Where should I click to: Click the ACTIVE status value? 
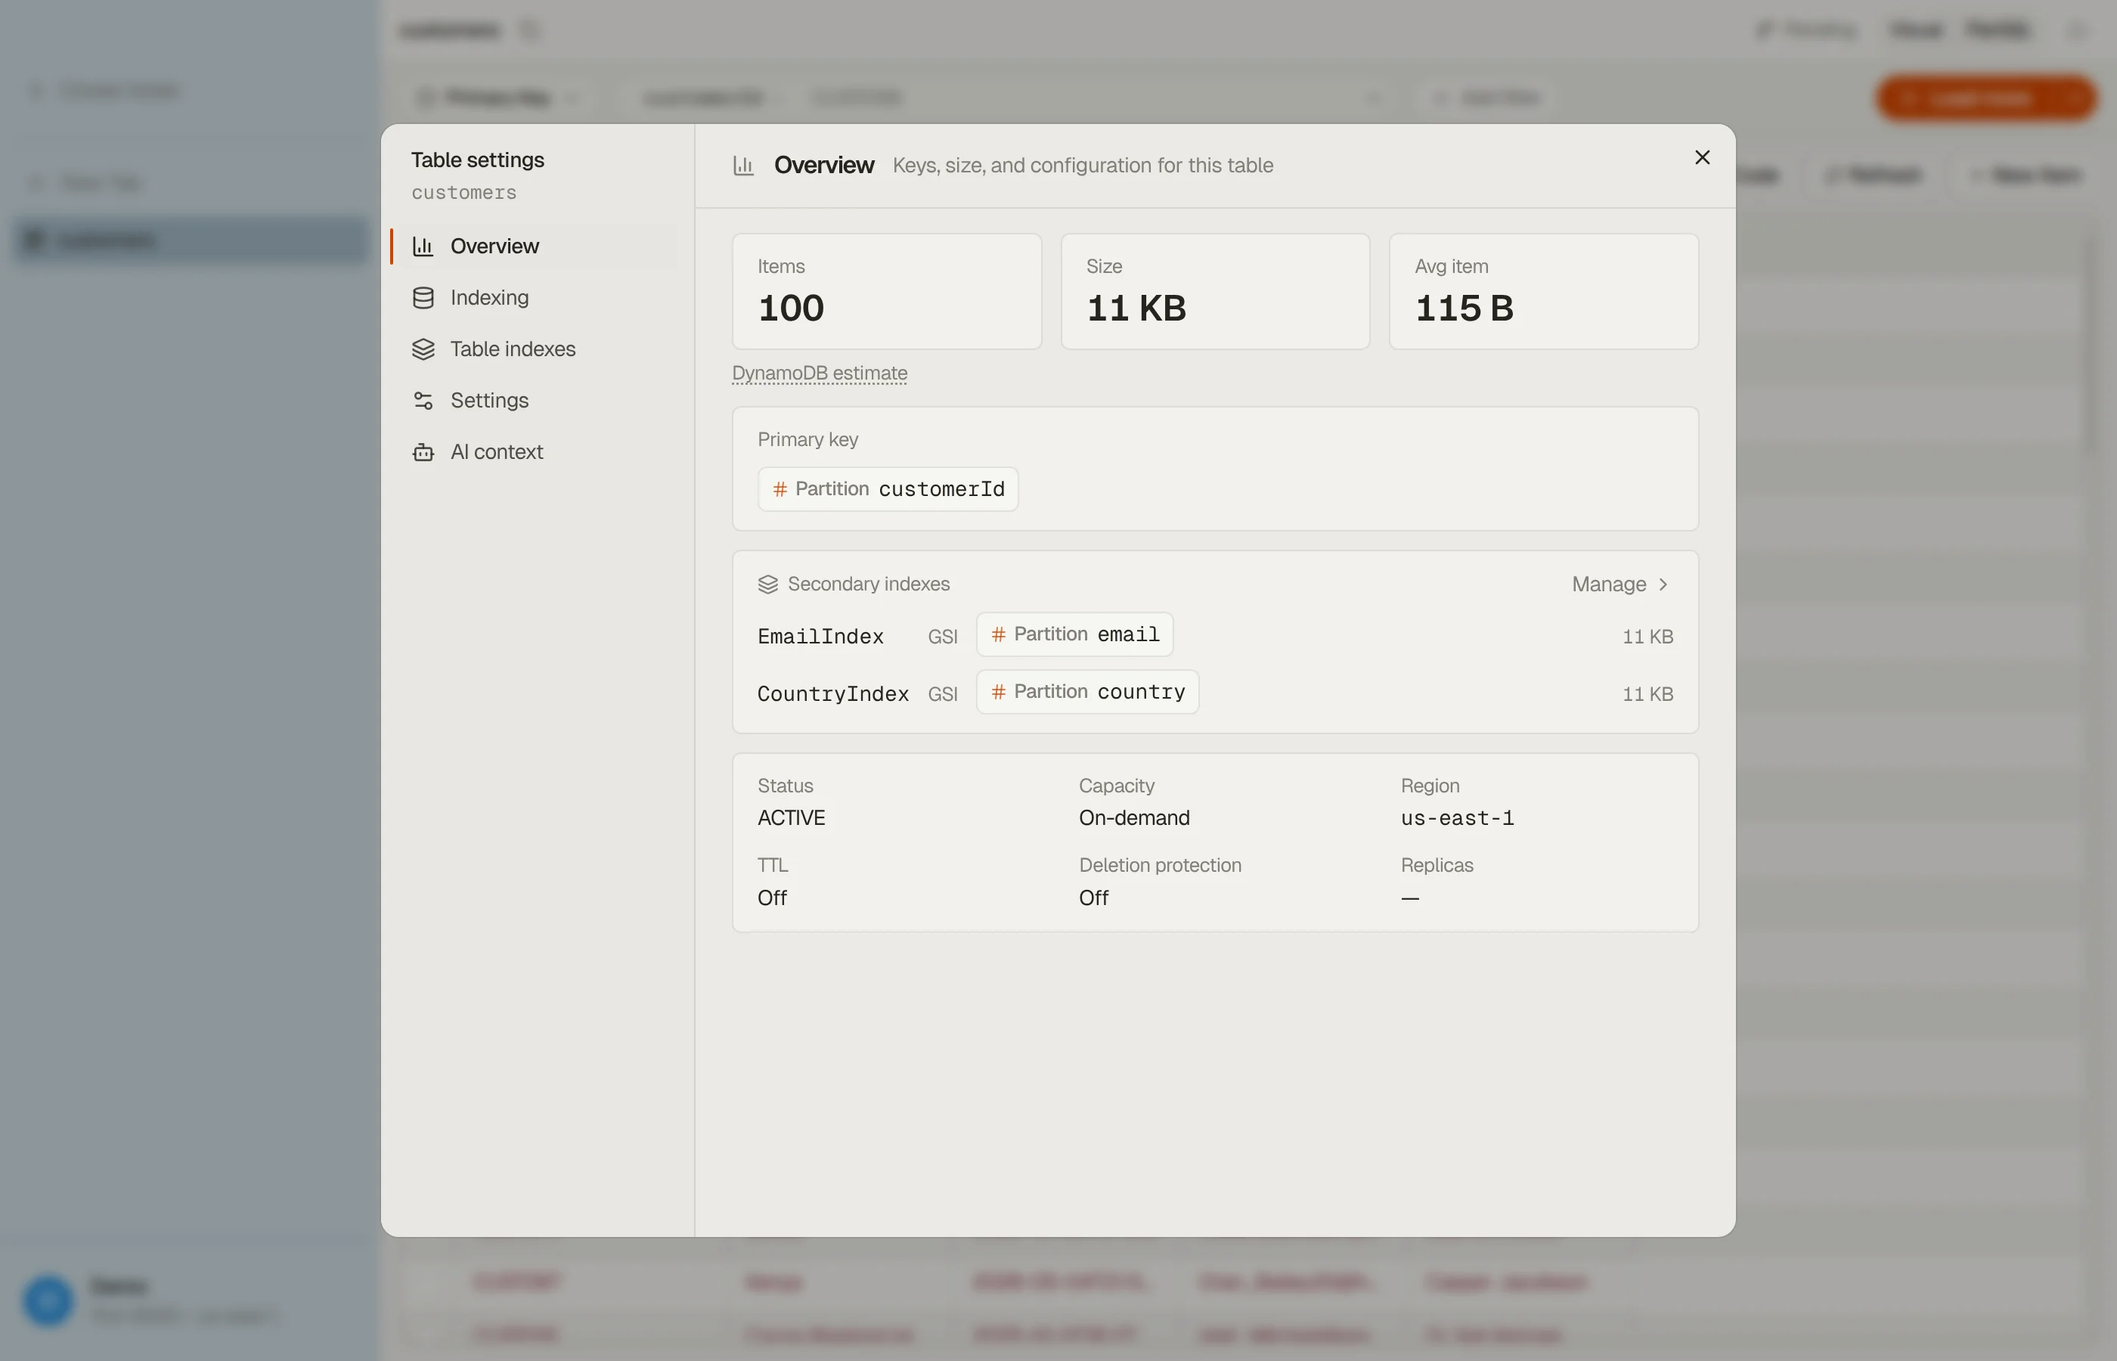791,817
